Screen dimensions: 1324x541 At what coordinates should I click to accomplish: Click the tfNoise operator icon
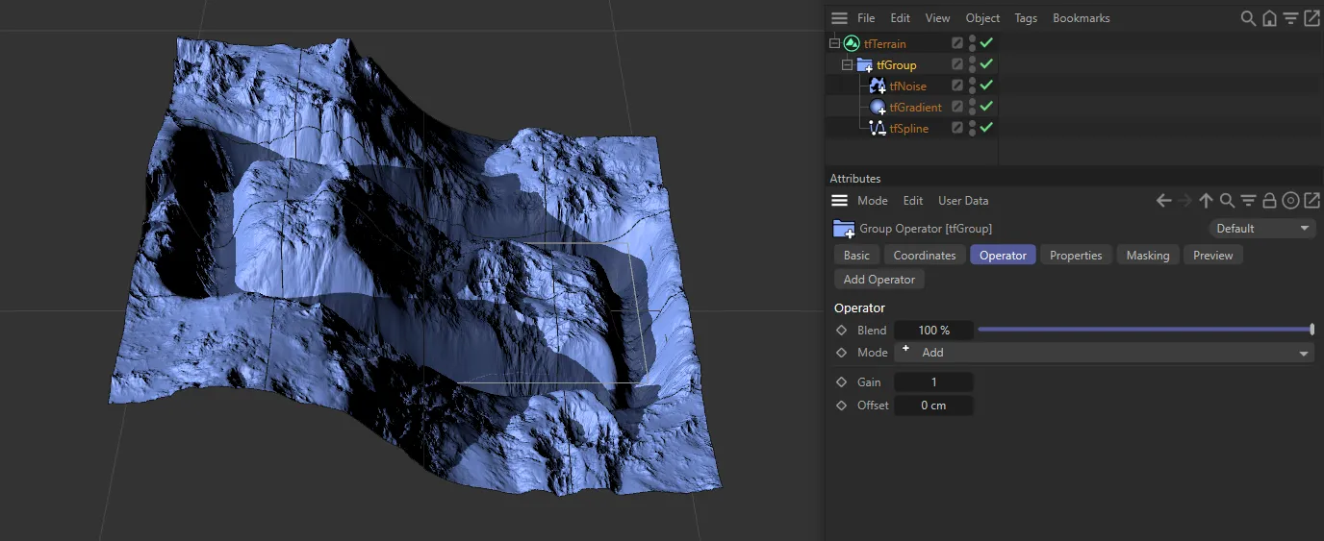tap(877, 86)
